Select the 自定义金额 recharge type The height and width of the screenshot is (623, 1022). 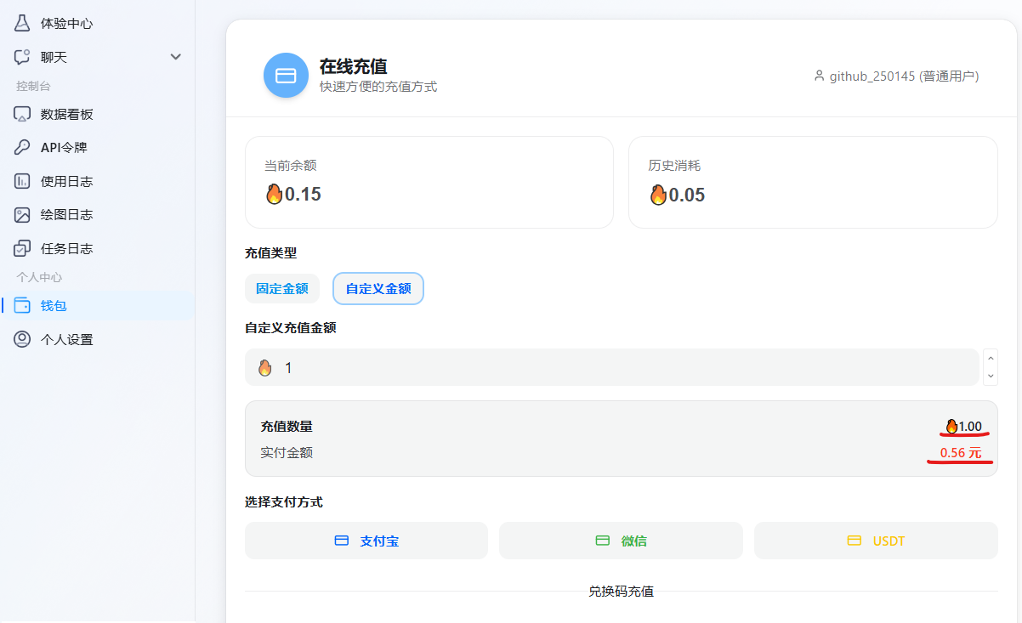[378, 288]
